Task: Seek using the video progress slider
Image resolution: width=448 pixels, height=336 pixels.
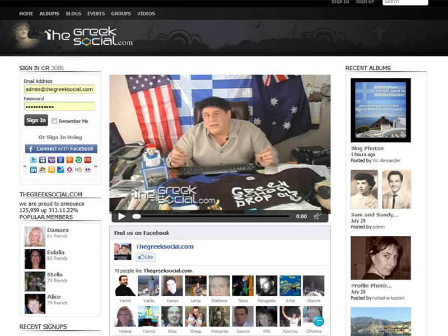Action: point(211,216)
